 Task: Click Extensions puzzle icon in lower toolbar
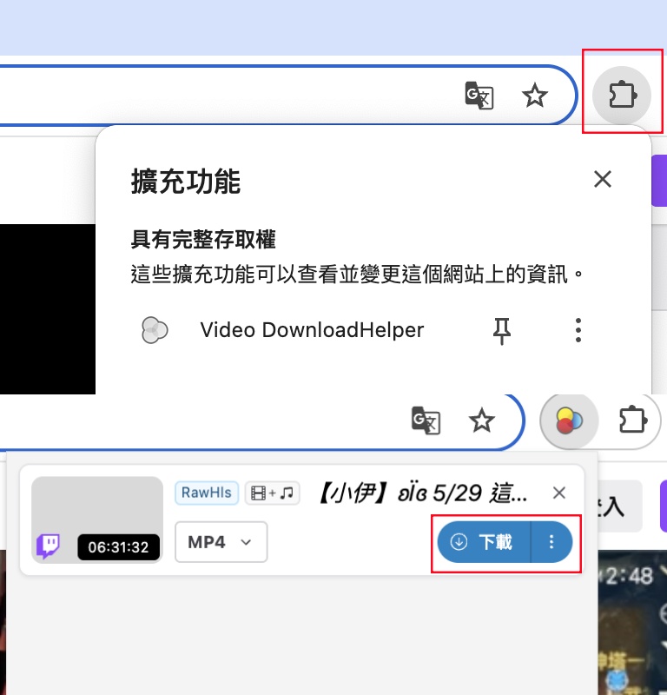(x=633, y=420)
